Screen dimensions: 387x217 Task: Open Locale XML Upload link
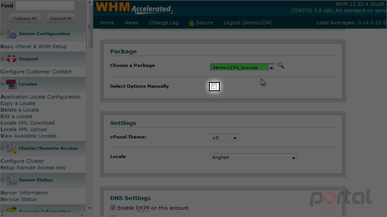pyautogui.click(x=24, y=129)
